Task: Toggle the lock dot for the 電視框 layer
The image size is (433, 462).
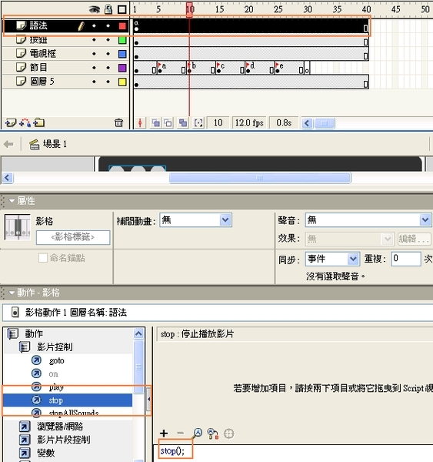Action: [x=108, y=54]
